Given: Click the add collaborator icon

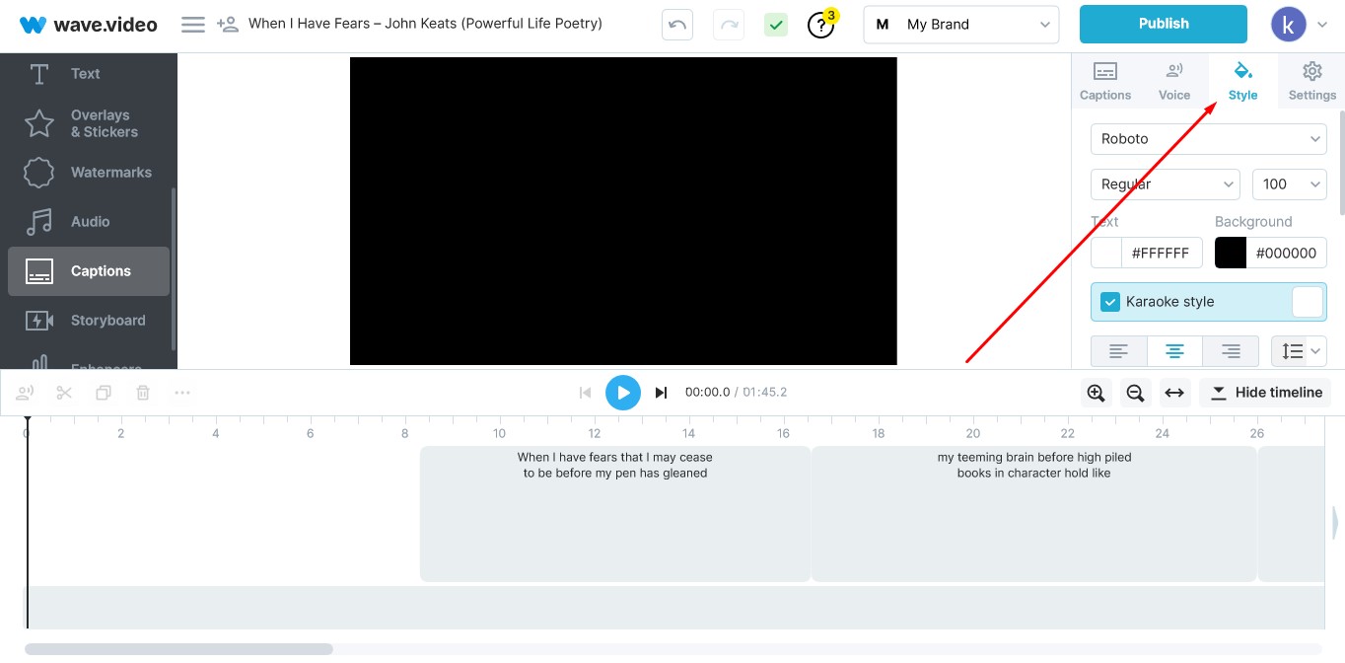Looking at the screenshot, I should [x=228, y=24].
